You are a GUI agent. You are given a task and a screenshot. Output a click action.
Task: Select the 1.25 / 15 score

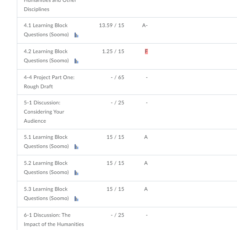(113, 51)
